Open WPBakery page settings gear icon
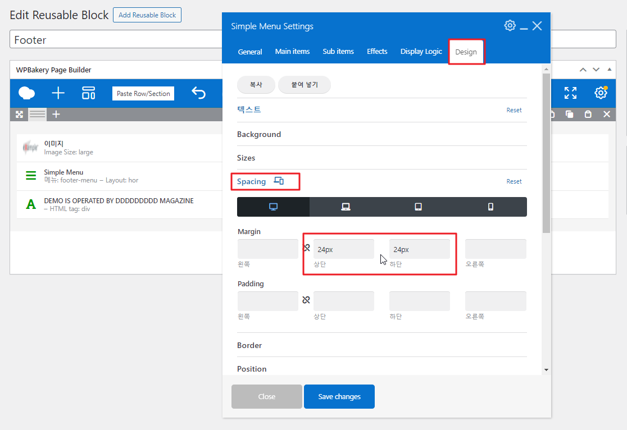 pyautogui.click(x=601, y=93)
